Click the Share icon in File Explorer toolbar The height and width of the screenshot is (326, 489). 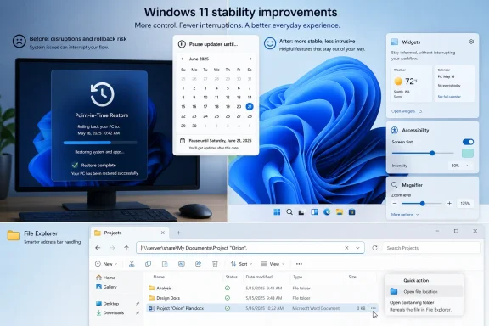click(x=198, y=264)
